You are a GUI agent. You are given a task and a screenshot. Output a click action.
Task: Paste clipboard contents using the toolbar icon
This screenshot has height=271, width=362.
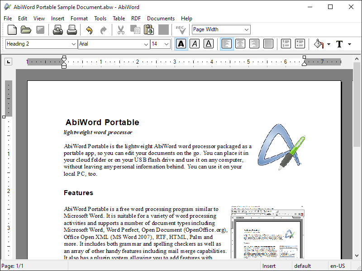(x=149, y=30)
